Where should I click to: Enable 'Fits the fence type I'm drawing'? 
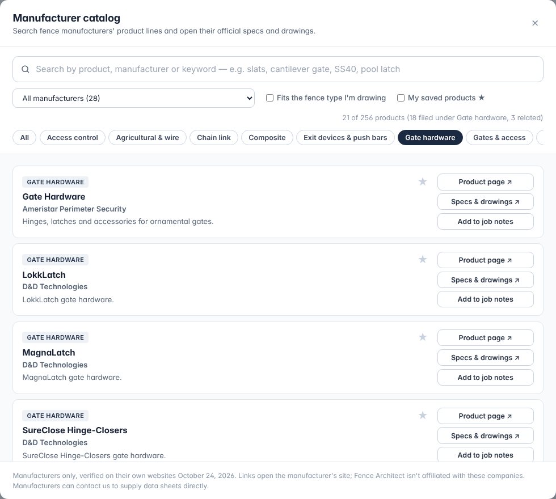point(270,98)
